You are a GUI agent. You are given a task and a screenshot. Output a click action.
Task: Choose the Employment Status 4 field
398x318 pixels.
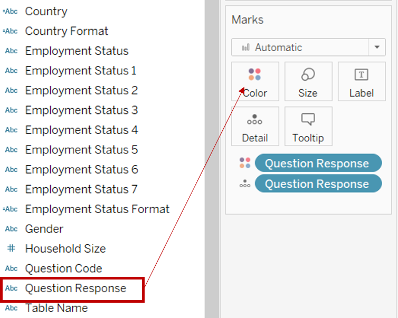pos(81,130)
